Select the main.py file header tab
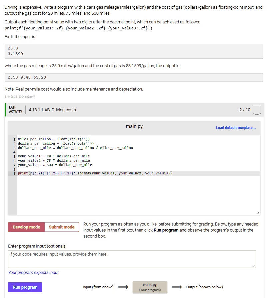267x298 pixels. [x=134, y=126]
